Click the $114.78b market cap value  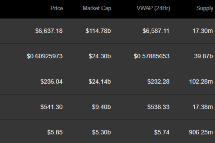point(98,31)
